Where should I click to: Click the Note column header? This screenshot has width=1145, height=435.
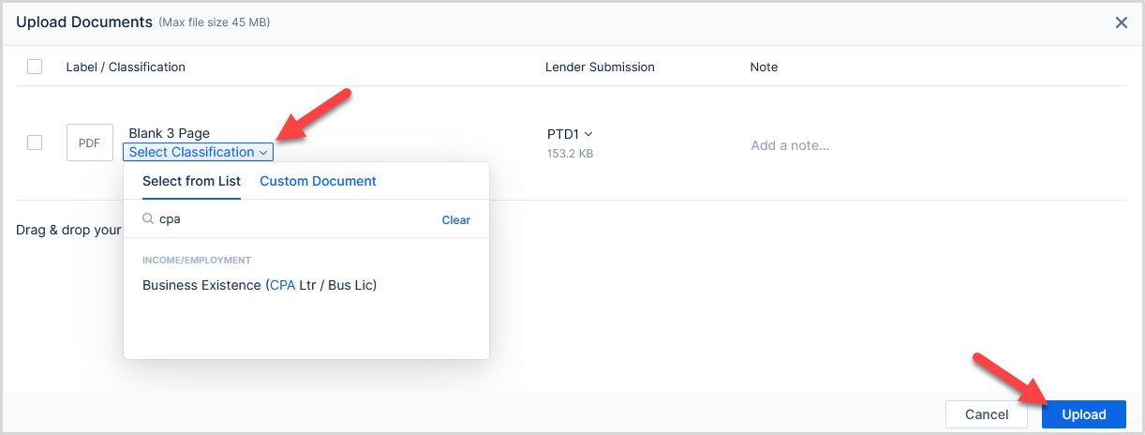point(764,67)
